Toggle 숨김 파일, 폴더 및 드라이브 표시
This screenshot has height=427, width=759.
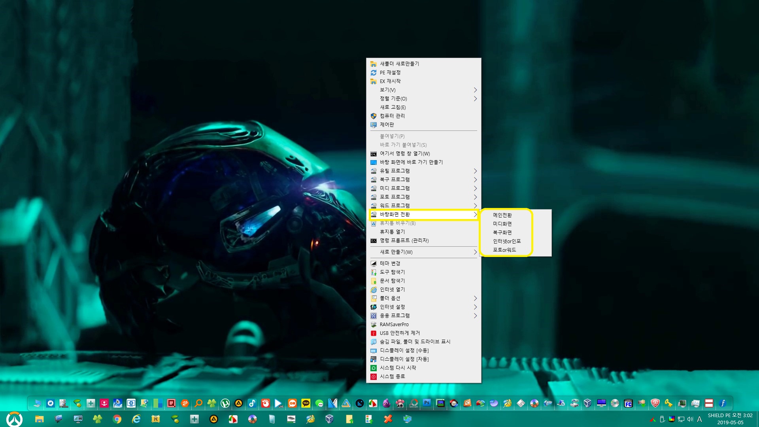(424, 342)
